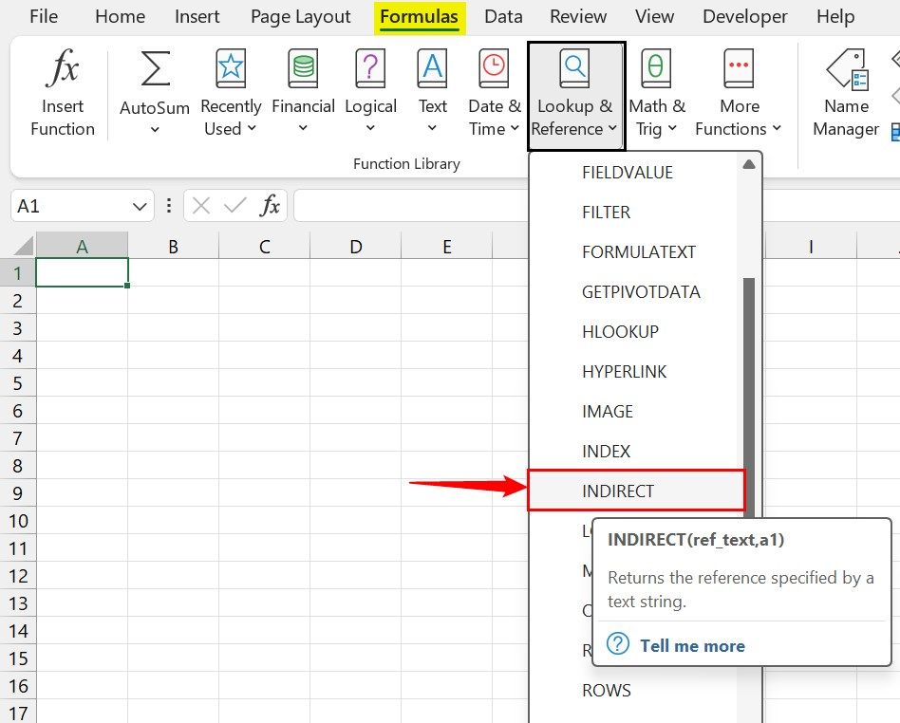Open Math & Trig functions icon
This screenshot has height=723, width=900.
point(656,67)
